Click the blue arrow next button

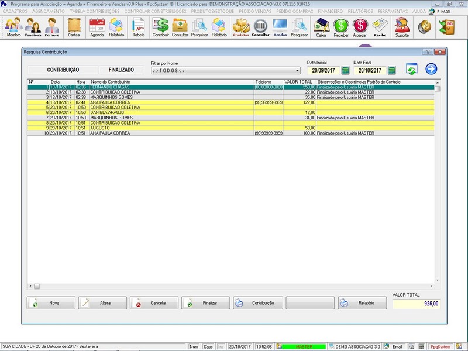coord(431,69)
